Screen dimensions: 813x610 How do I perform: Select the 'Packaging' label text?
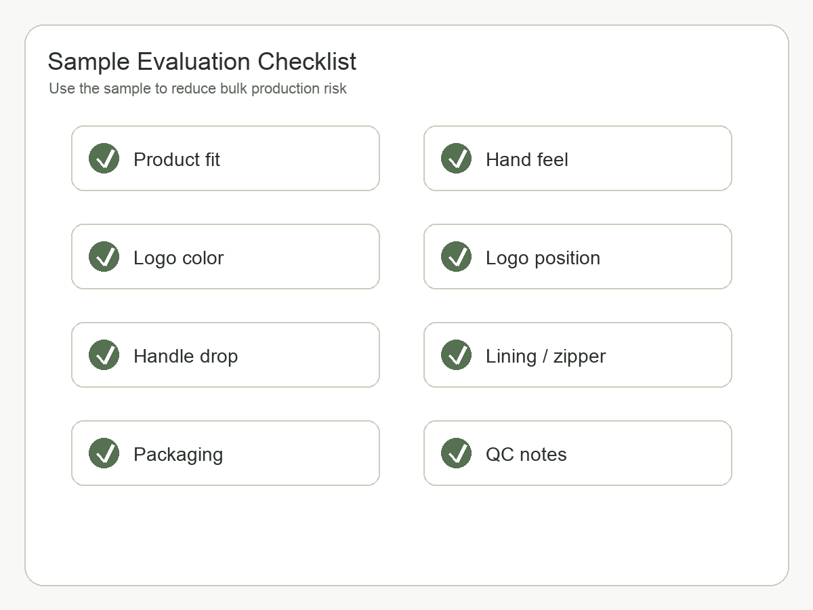tap(178, 454)
